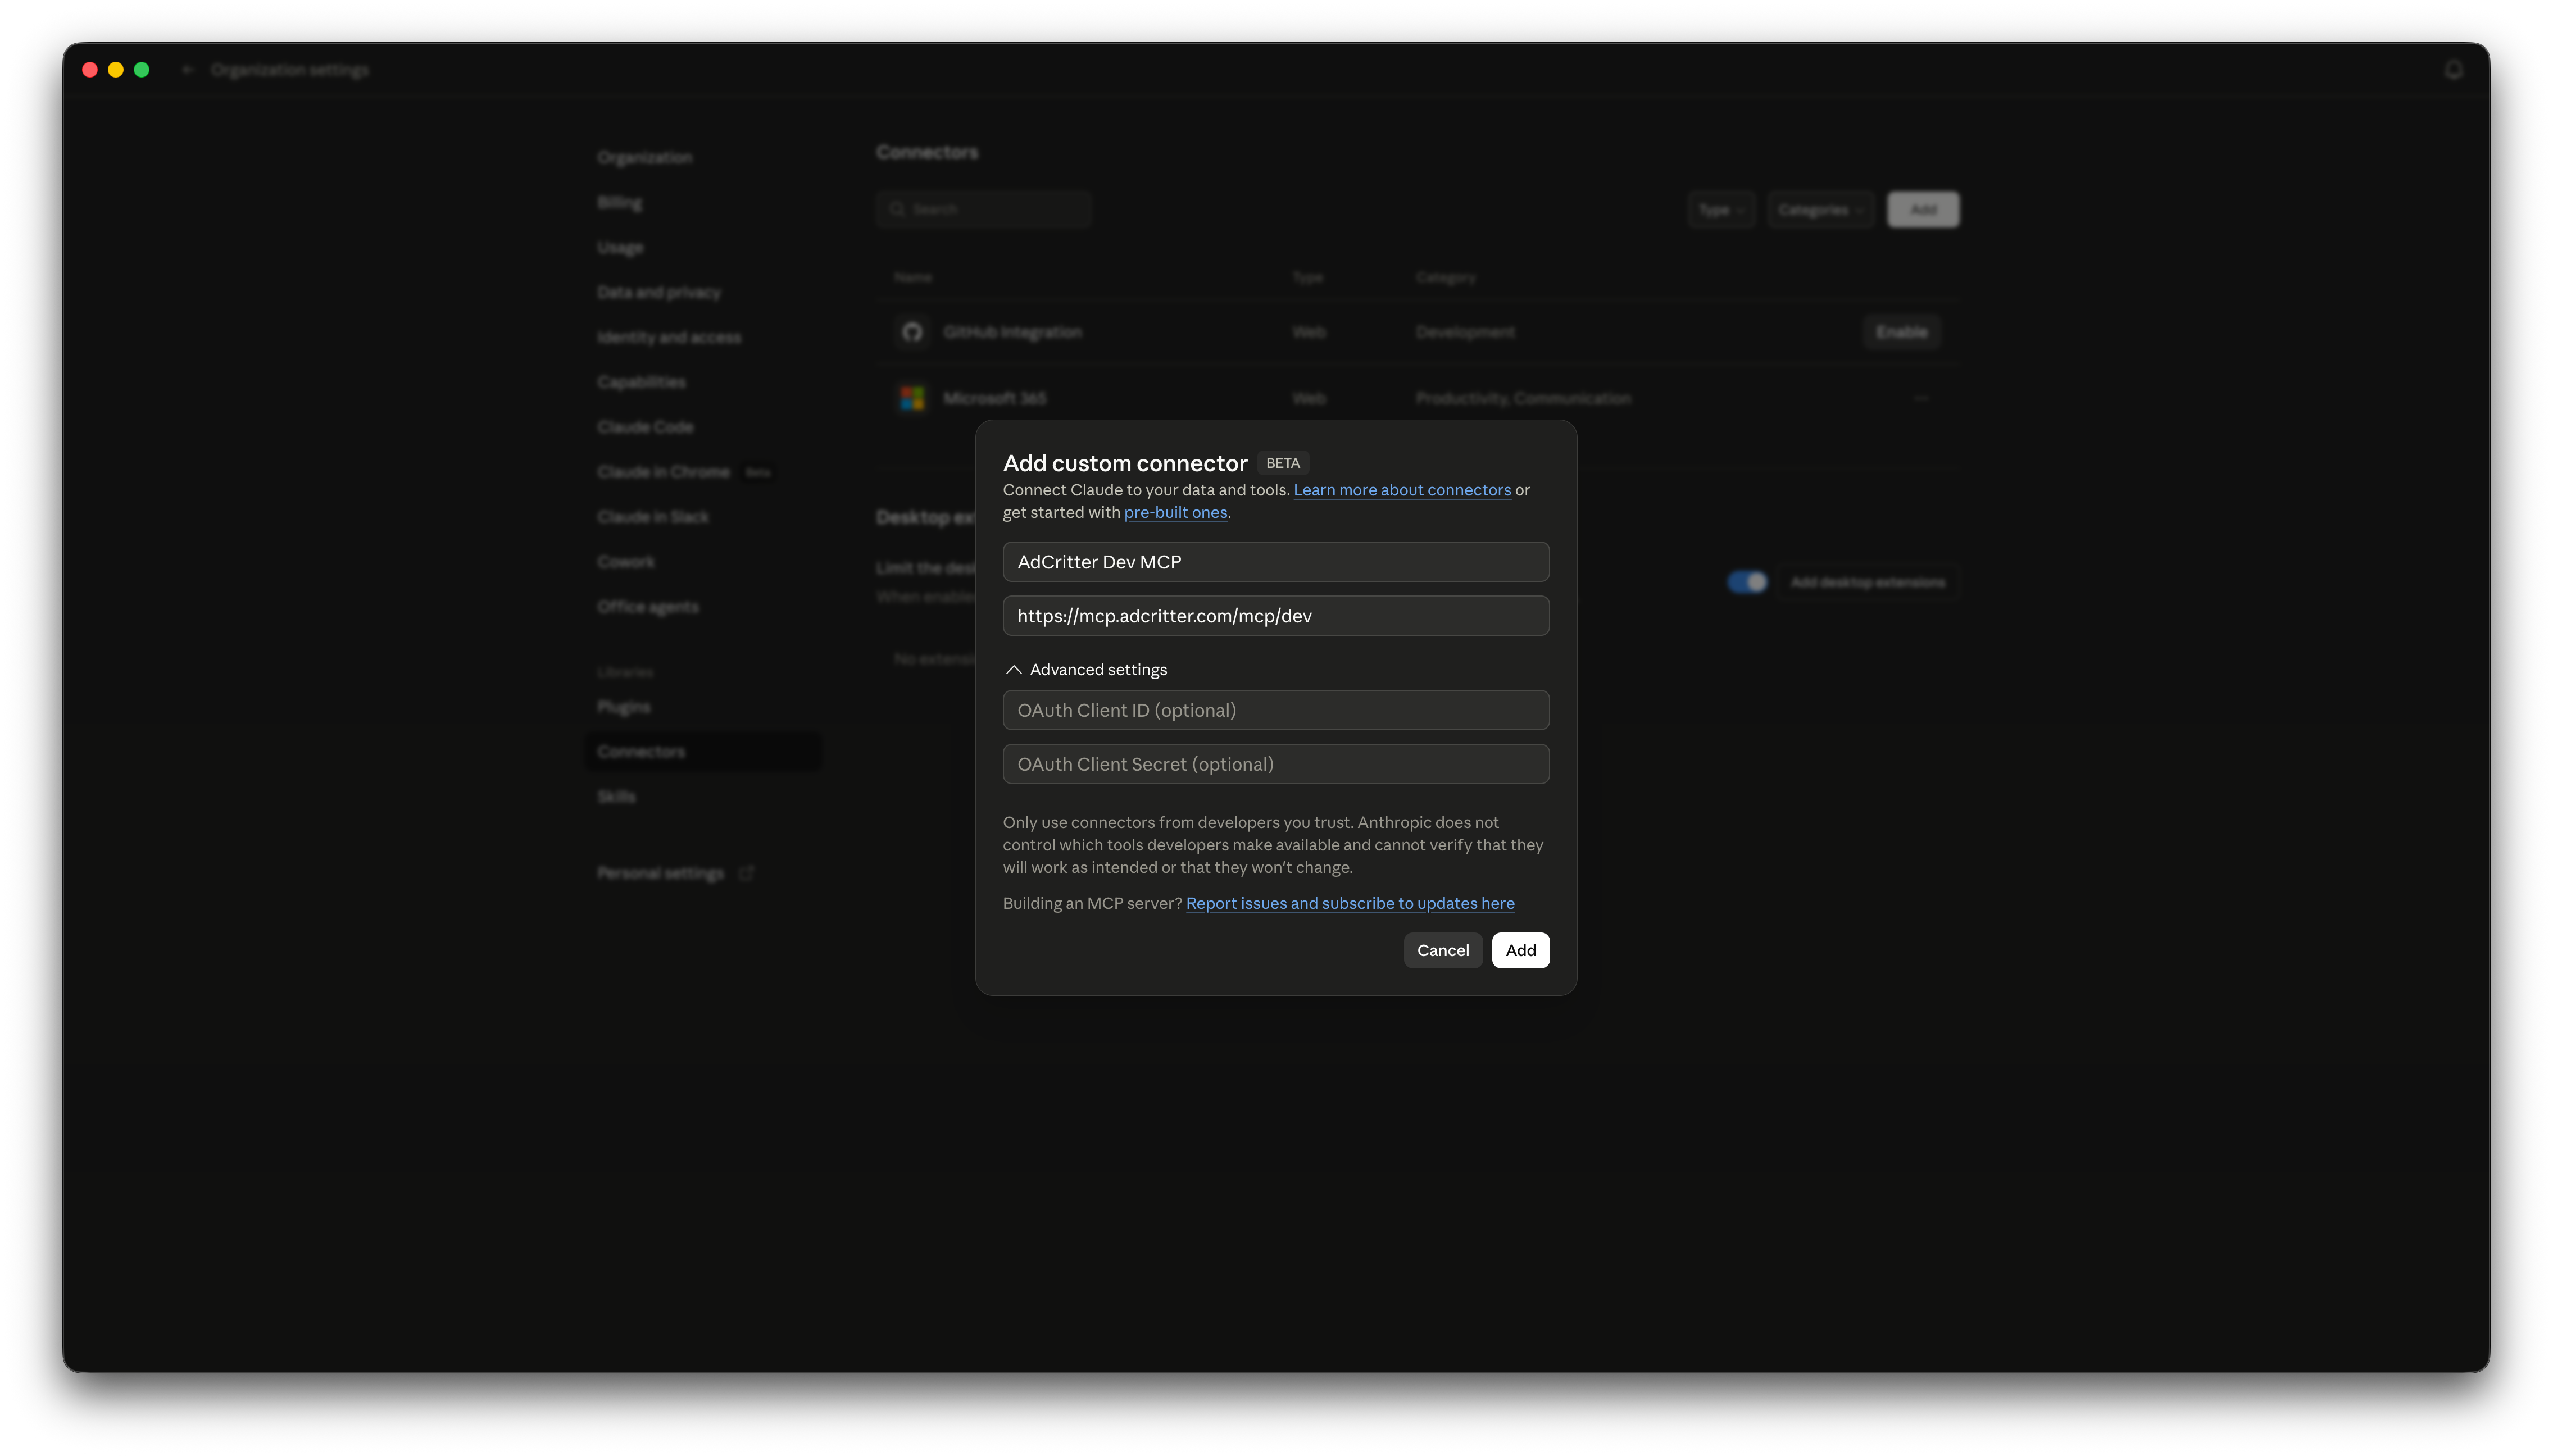Click the Microsoft 365 logo icon

coord(912,398)
